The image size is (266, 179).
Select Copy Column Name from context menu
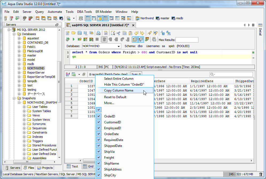click(x=119, y=90)
